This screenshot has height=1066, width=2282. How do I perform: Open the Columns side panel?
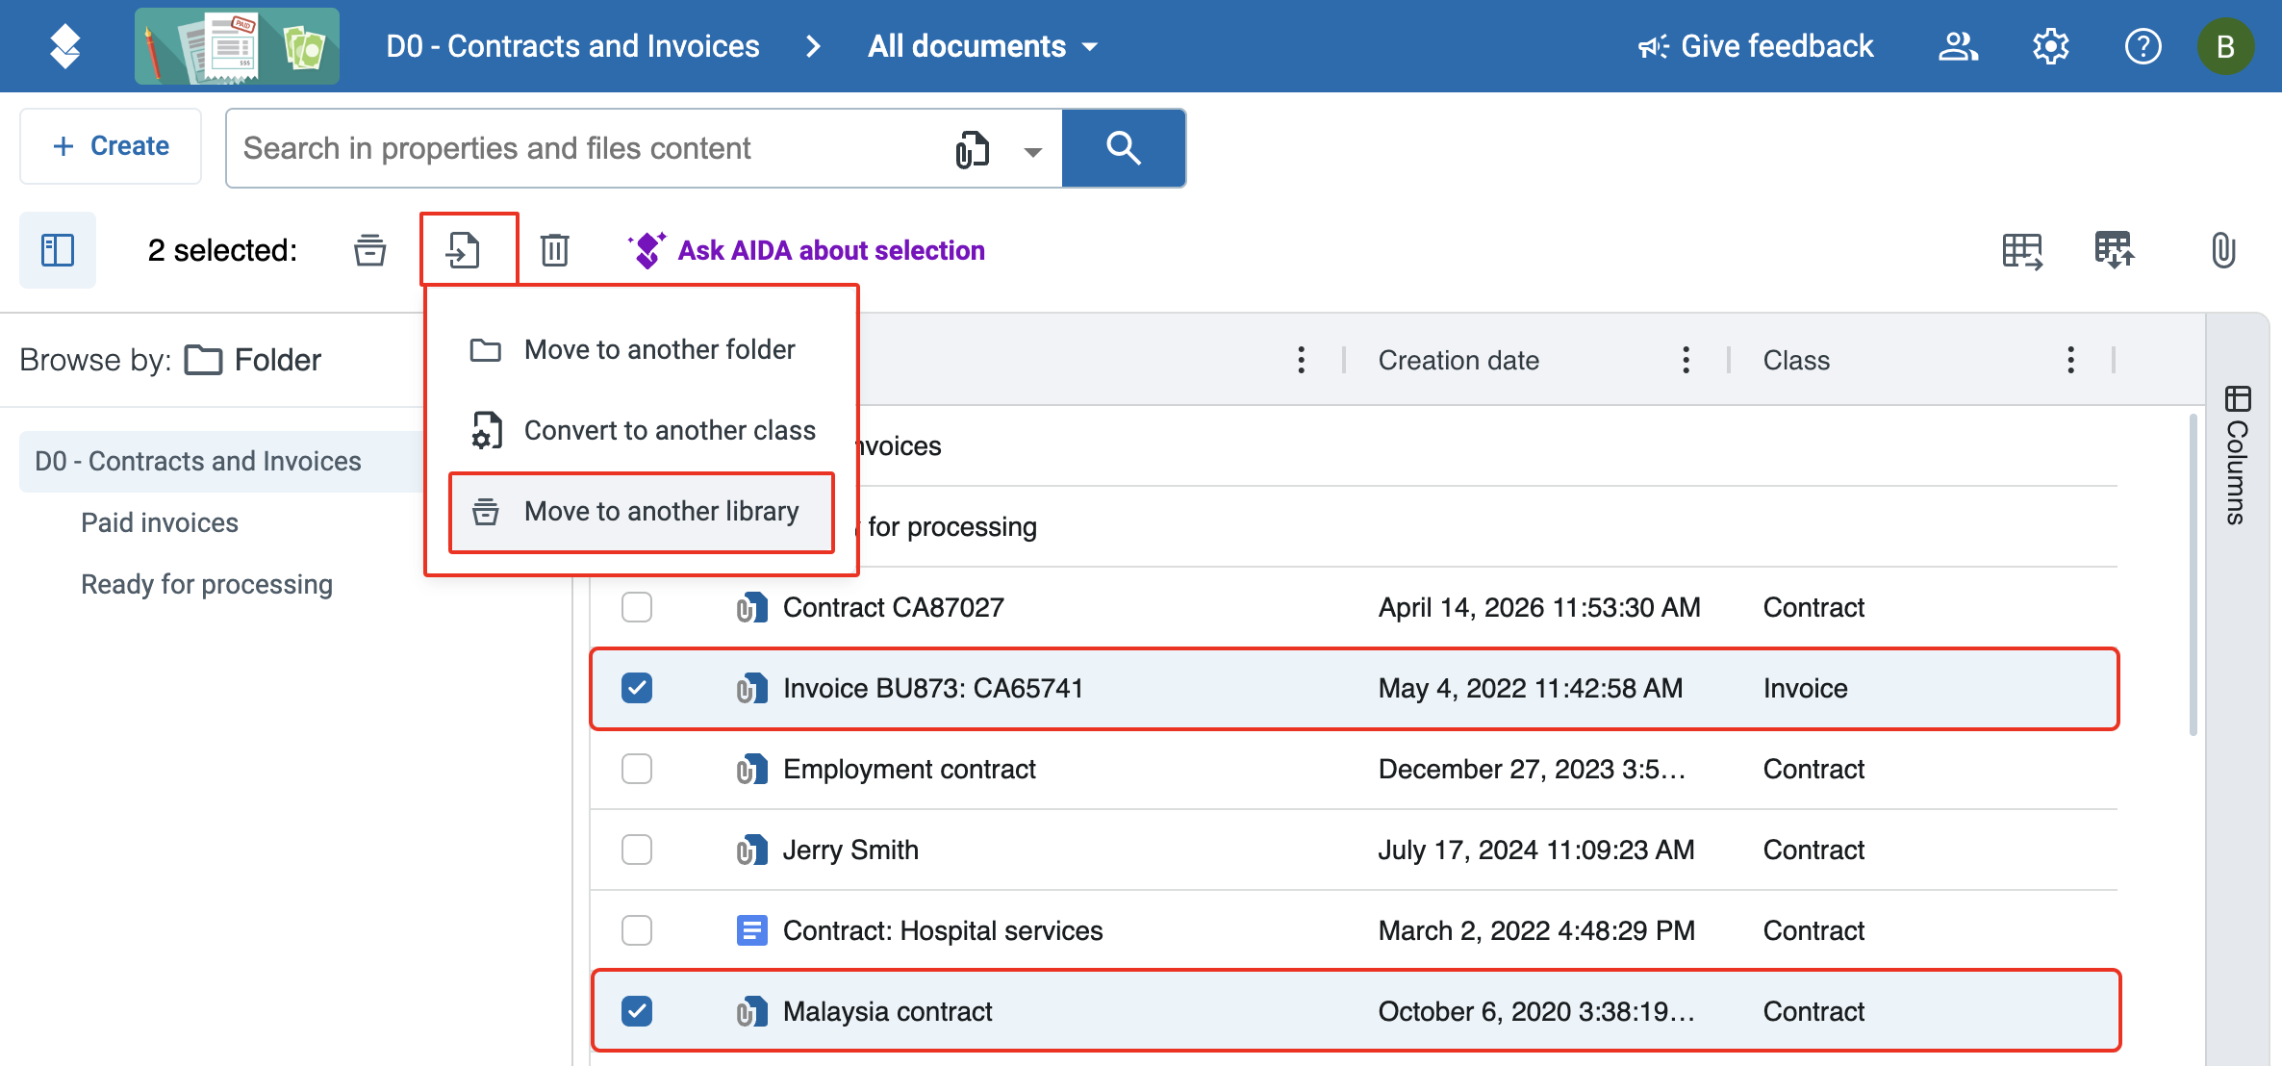2237,454
